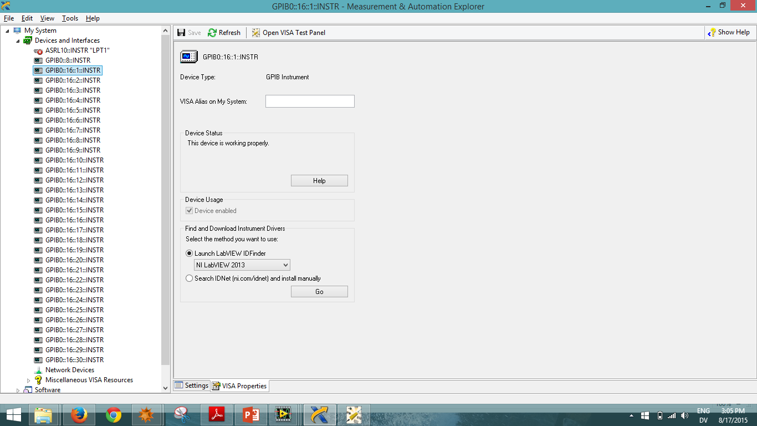
Task: Click the instrument icon beside GPIB0::8::INSTR
Action: (38, 60)
